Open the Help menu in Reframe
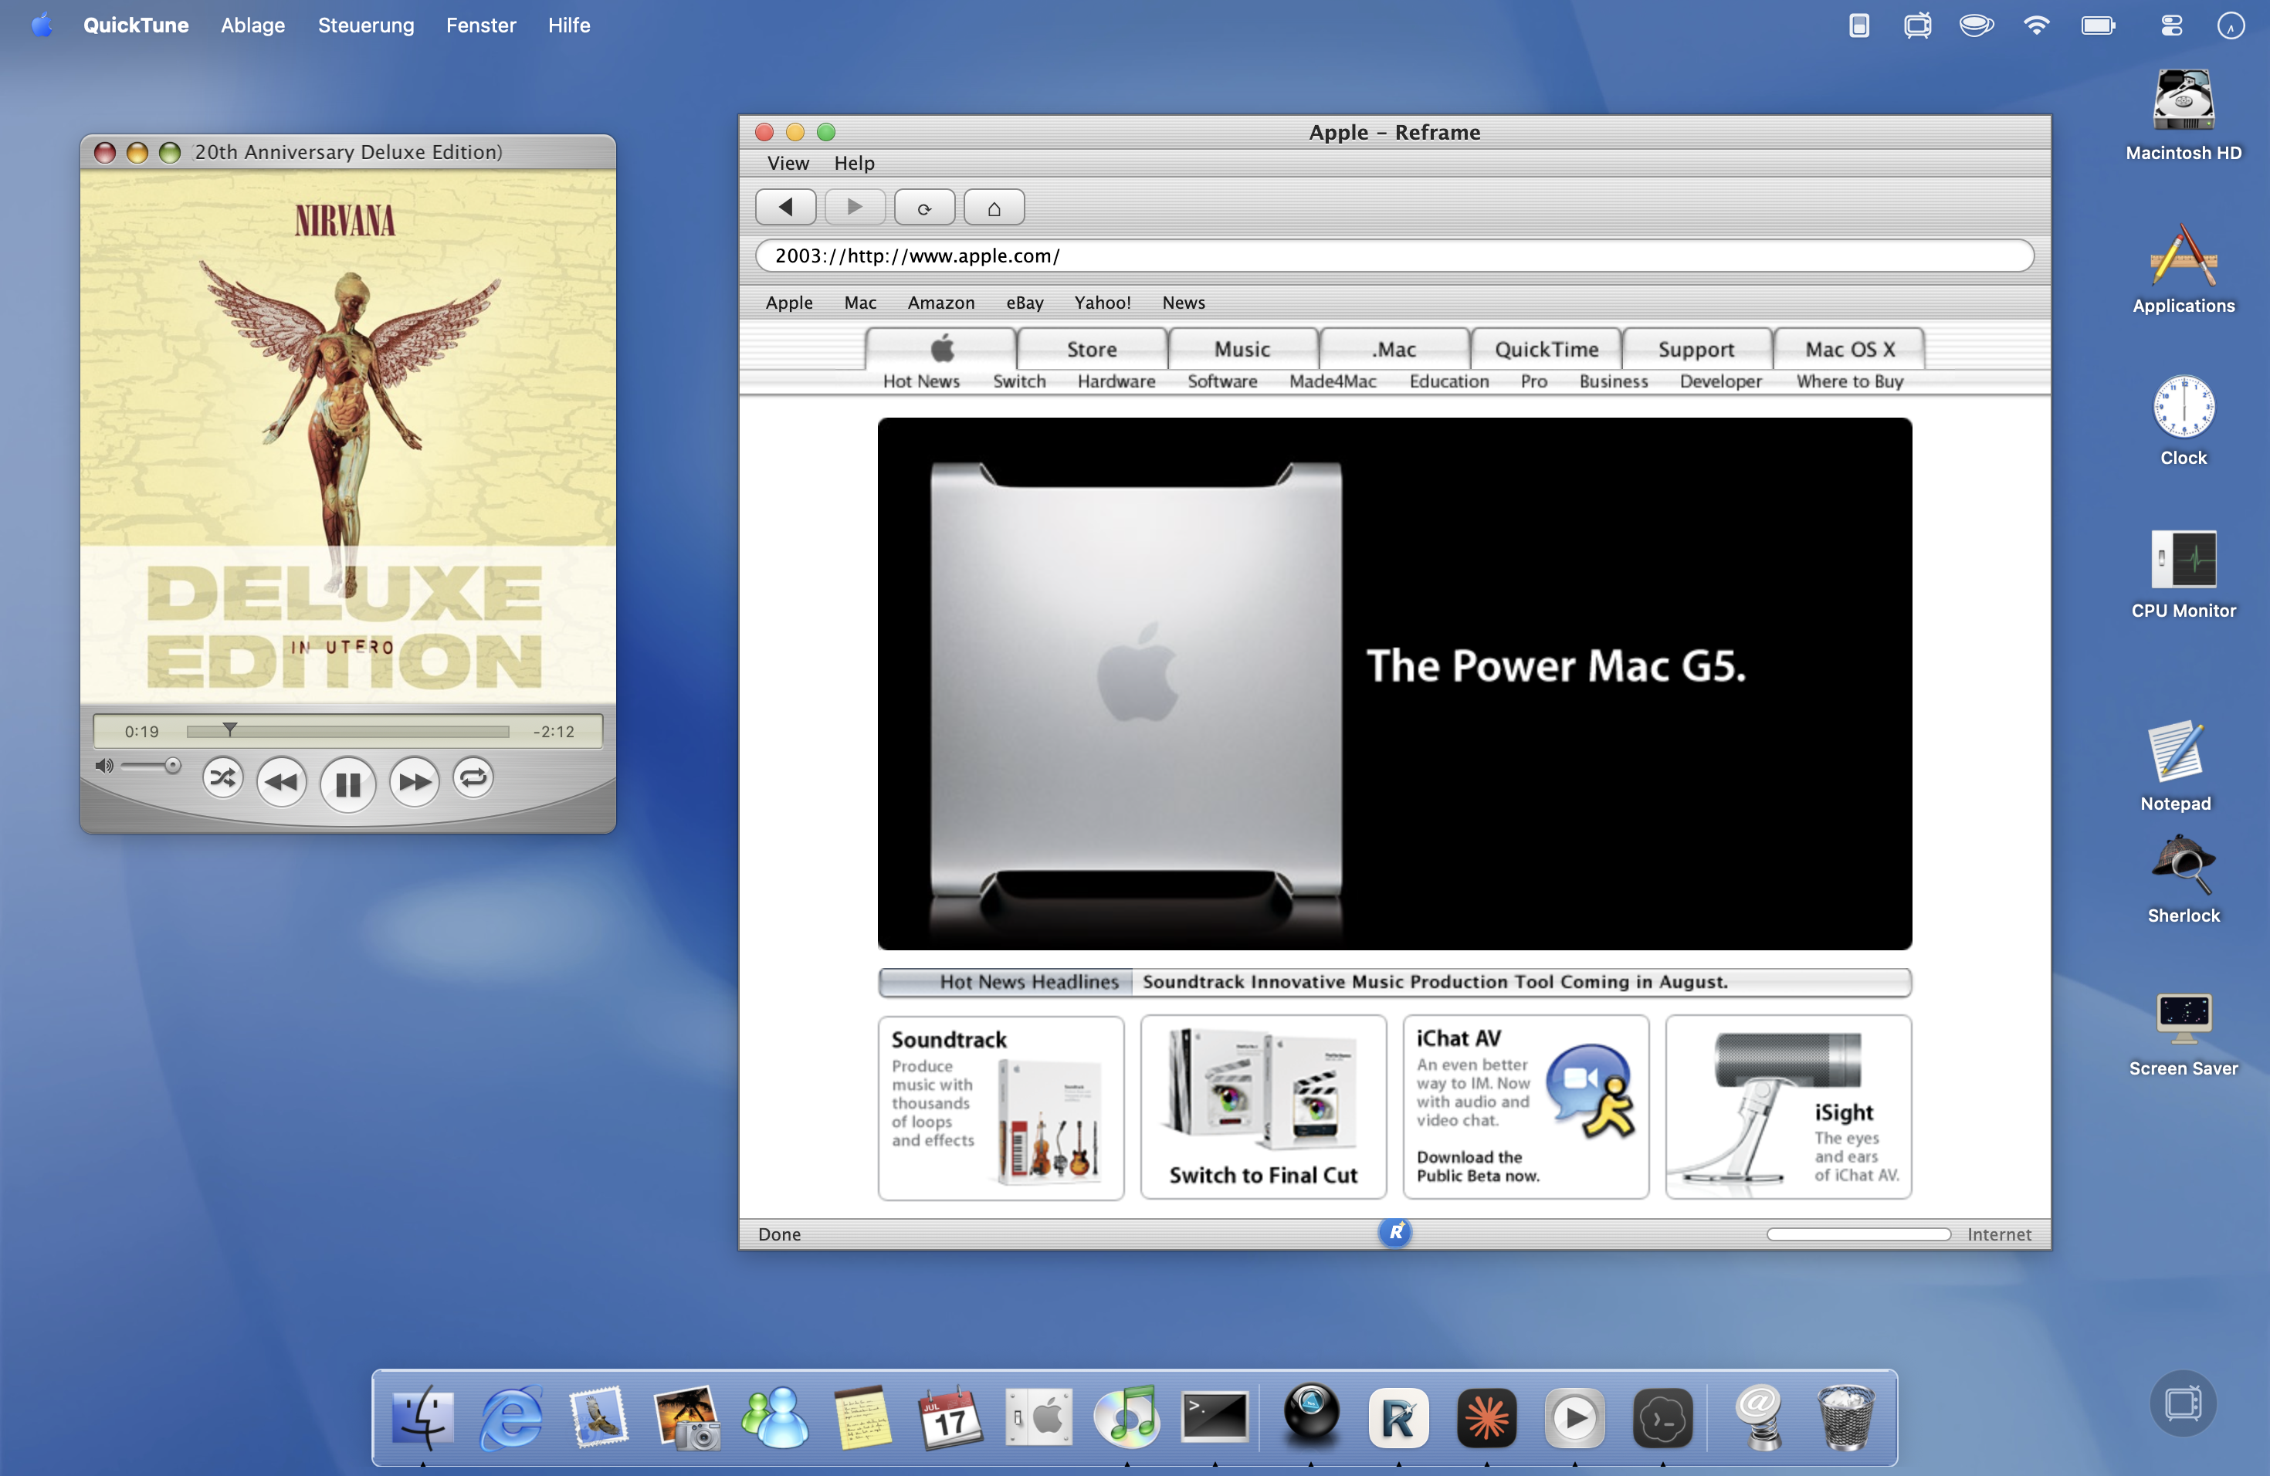 [x=854, y=163]
